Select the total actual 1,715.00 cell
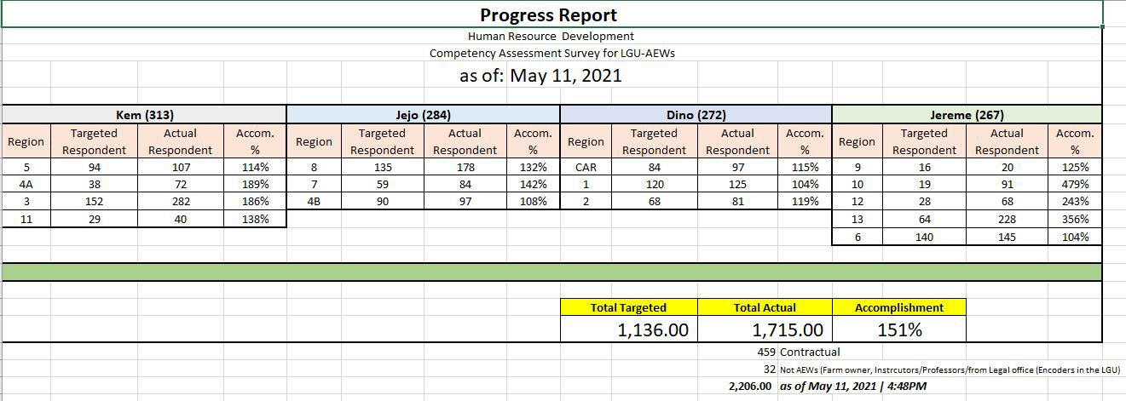Screen dimensions: 1126x401 (765, 329)
